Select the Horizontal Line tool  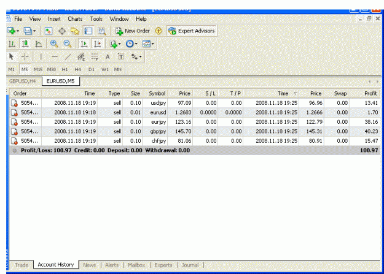[54, 57]
